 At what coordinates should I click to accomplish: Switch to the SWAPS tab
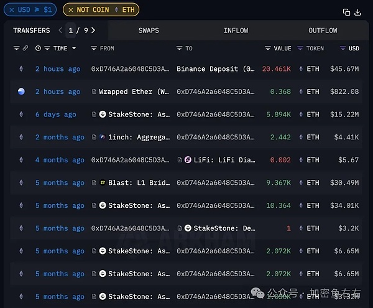pos(149,30)
